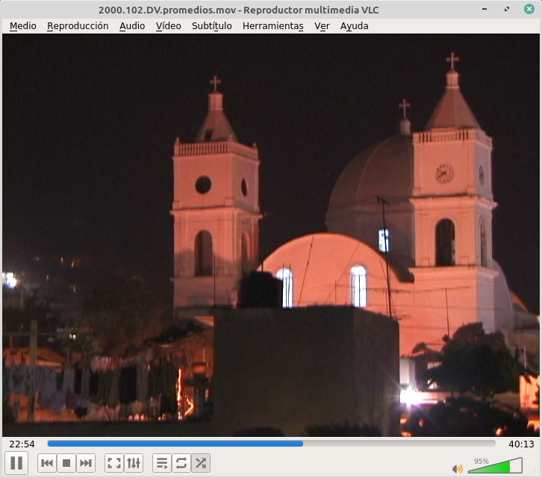Open the playlist view

coord(162,463)
